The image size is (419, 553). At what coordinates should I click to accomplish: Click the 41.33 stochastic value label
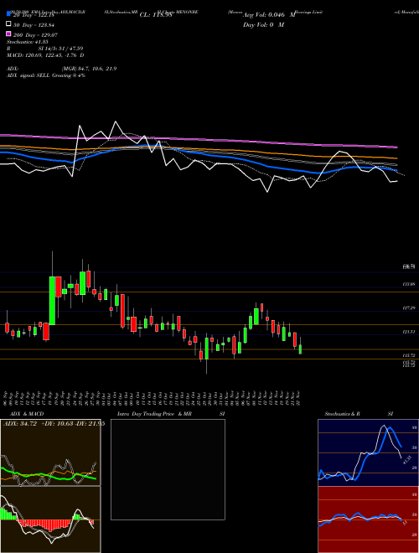[407, 460]
